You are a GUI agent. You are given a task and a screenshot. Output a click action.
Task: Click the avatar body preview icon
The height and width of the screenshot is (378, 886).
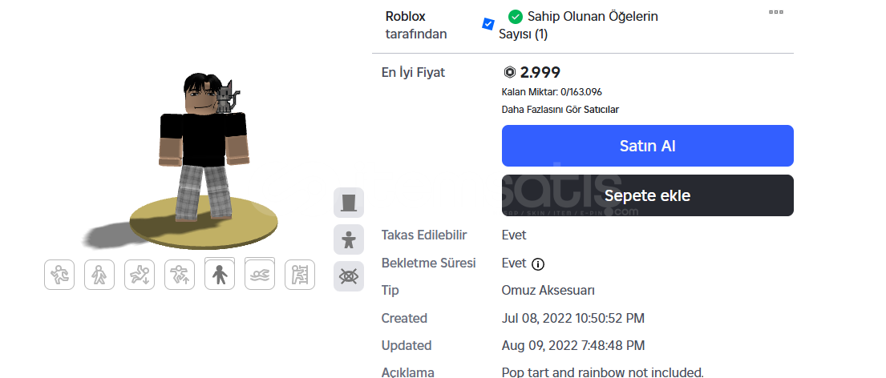349,239
